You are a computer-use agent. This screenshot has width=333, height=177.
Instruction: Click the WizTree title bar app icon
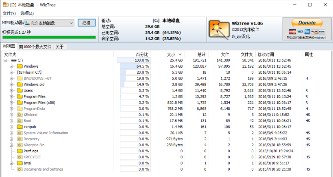6,4
